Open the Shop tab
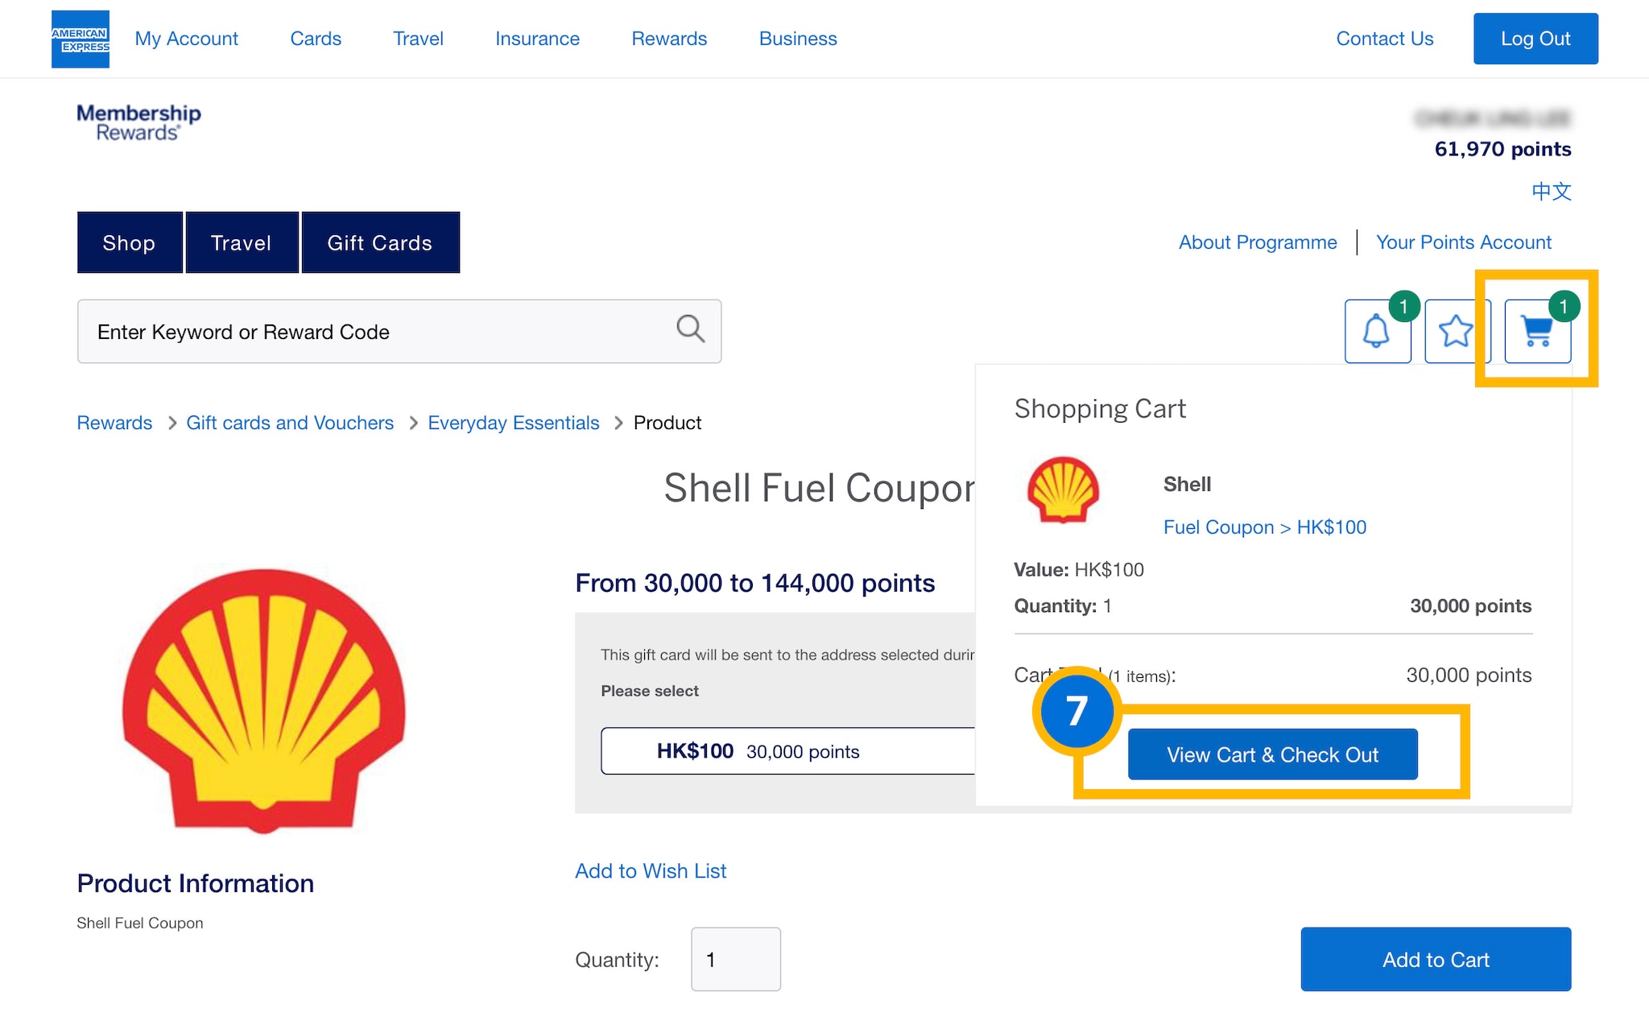The image size is (1649, 1025). tap(130, 242)
